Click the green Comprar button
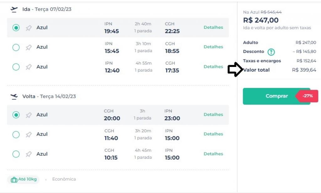Viewport: 321px width, 193px height. click(270, 96)
